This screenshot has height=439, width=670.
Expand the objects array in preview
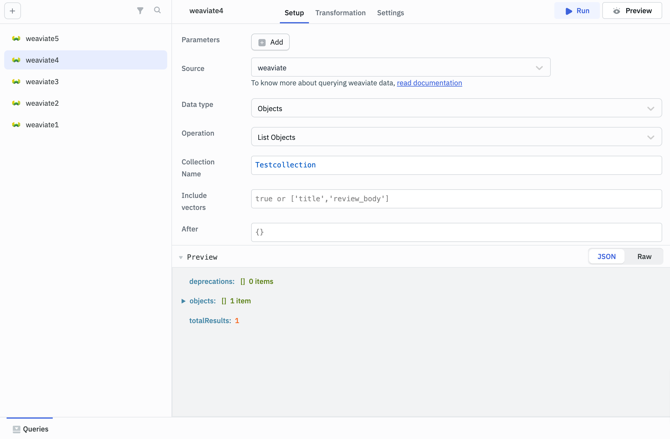184,301
